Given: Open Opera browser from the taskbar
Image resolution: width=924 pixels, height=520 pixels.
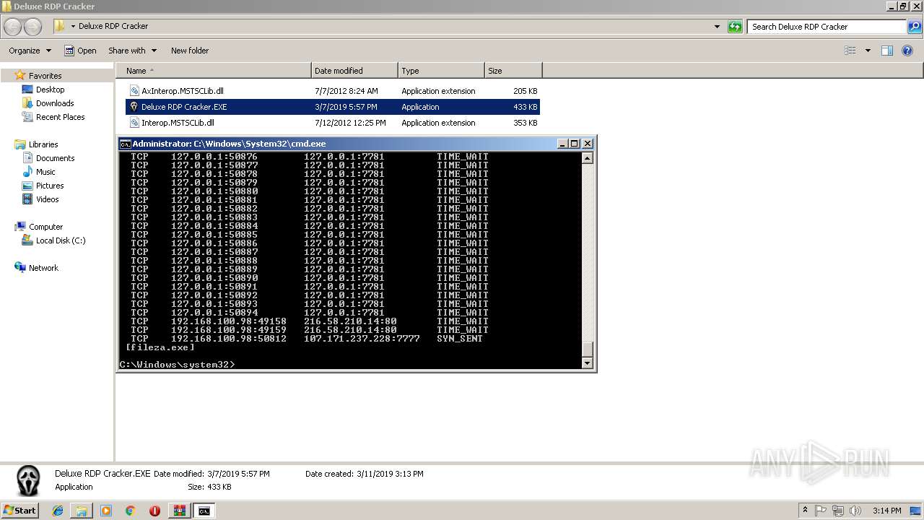Looking at the screenshot, I should point(154,511).
